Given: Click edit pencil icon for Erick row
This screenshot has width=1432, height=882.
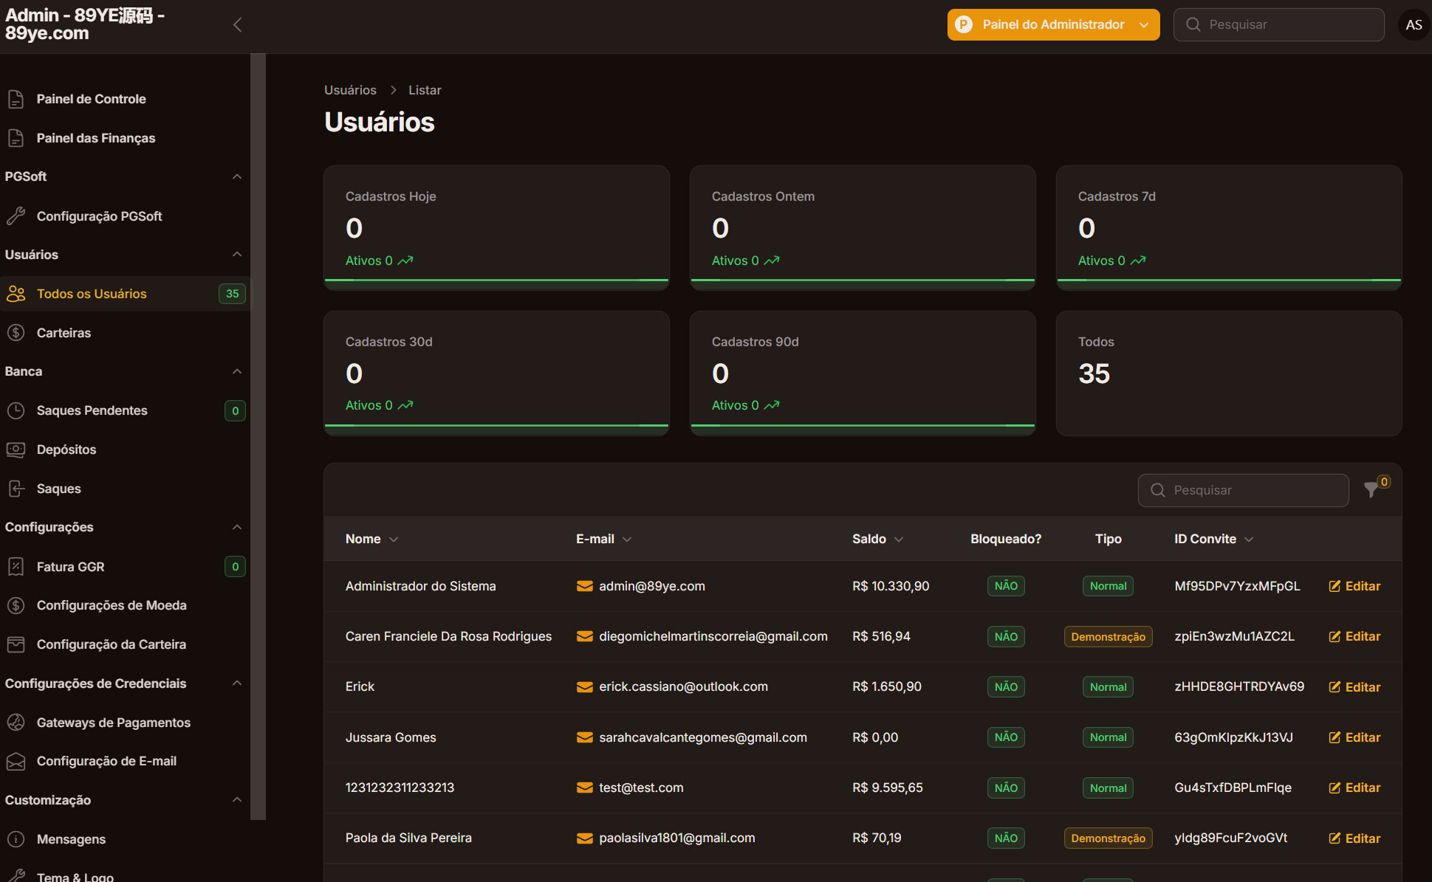Looking at the screenshot, I should pyautogui.click(x=1335, y=687).
